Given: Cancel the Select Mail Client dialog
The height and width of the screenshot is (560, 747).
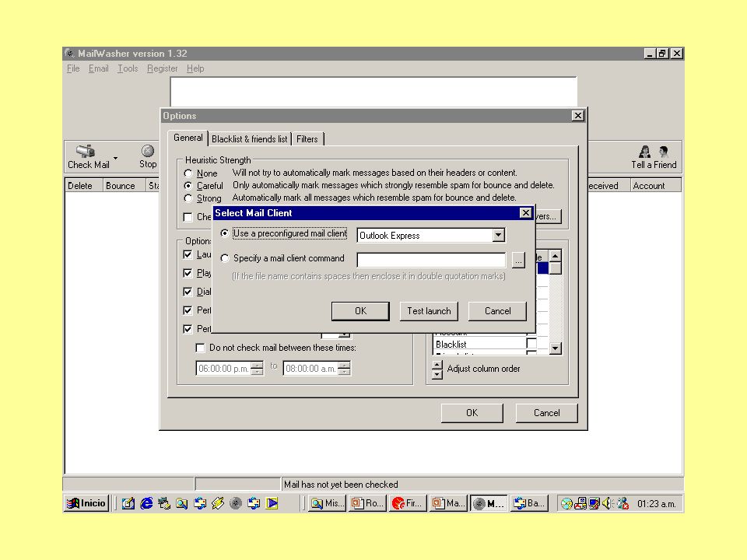Looking at the screenshot, I should click(497, 311).
